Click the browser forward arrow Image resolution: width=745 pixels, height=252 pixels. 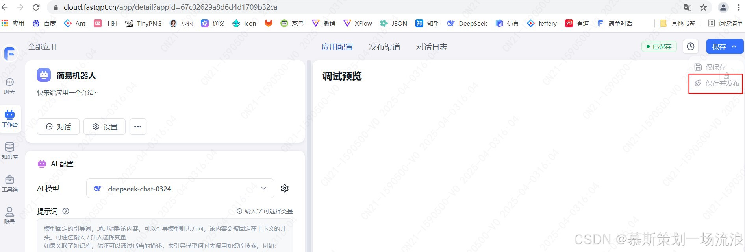coord(20,7)
